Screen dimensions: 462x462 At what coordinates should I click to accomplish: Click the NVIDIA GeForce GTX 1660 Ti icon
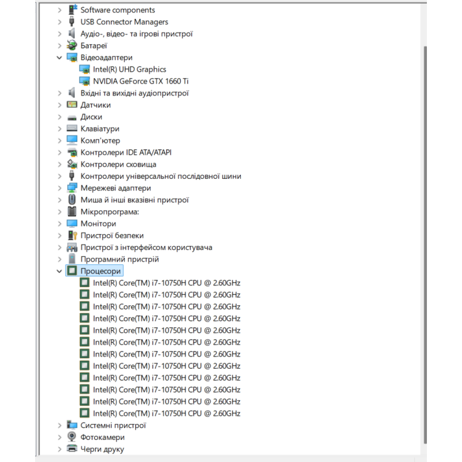coord(84,81)
